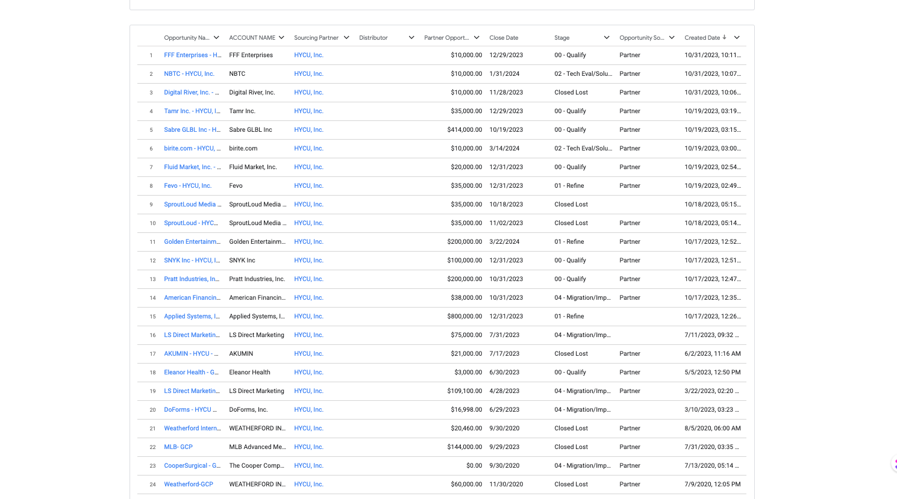Click the Sabre GLBL Inc - H... opportunity link
The height and width of the screenshot is (499, 897).
click(x=192, y=130)
